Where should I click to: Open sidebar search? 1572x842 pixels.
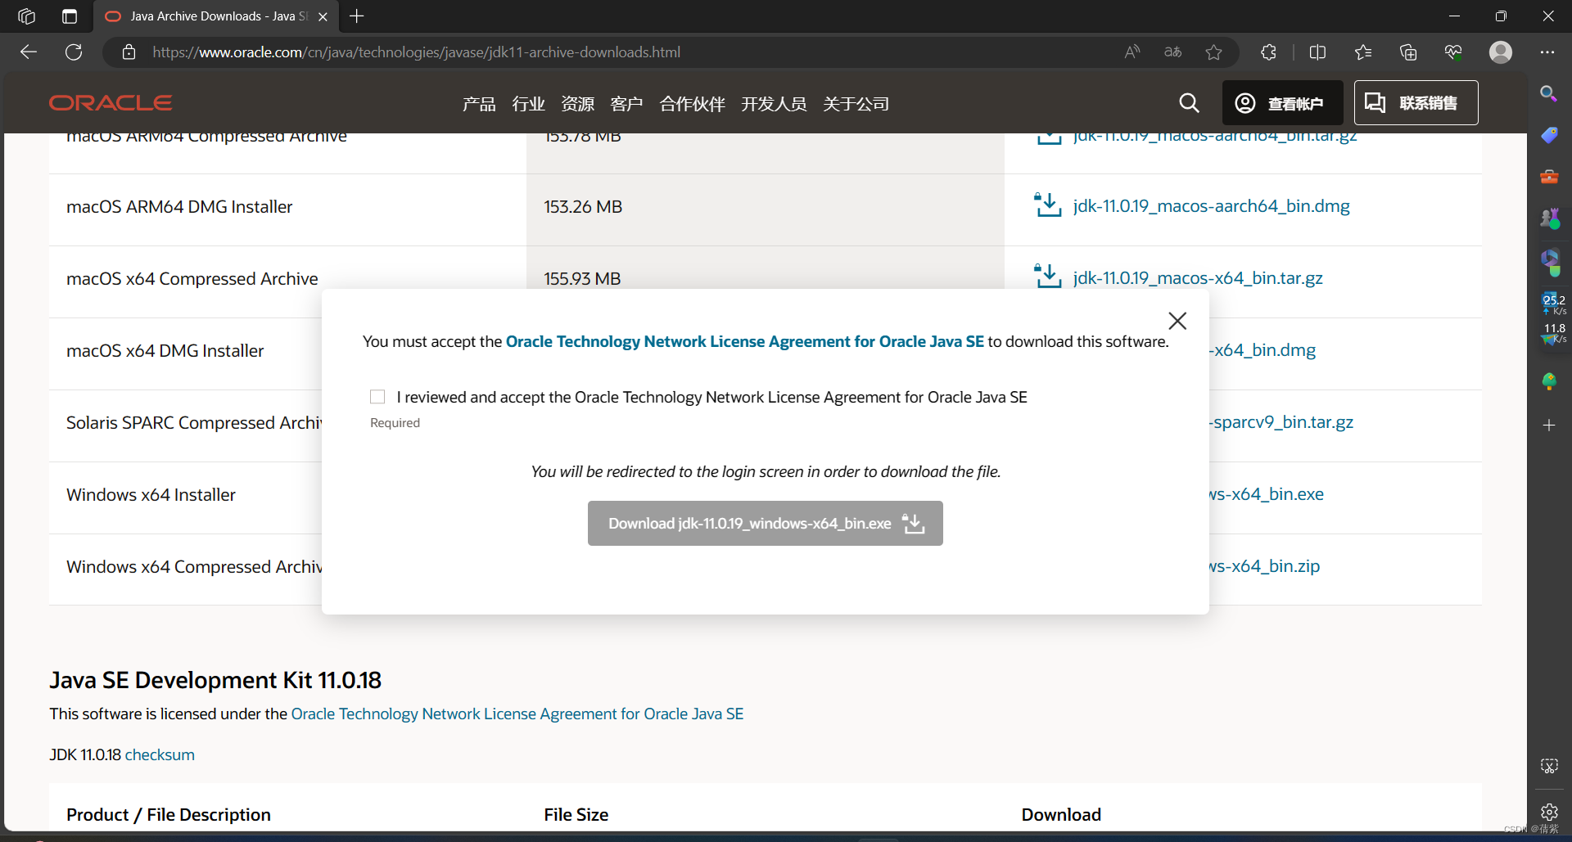tap(1548, 93)
